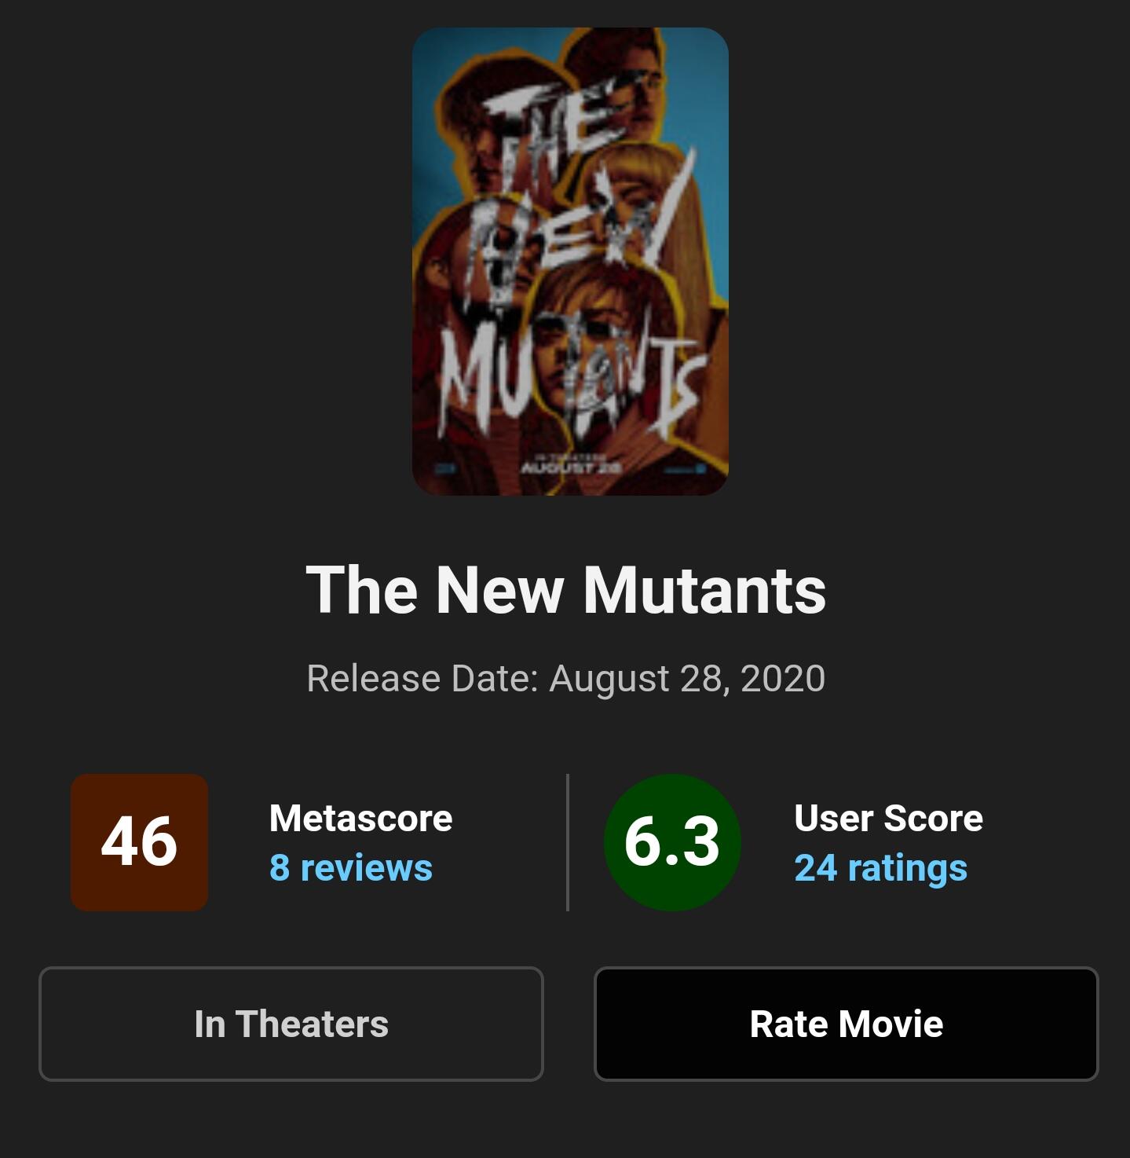Click the word Mutants in the title
The height and width of the screenshot is (1158, 1130).
(704, 590)
